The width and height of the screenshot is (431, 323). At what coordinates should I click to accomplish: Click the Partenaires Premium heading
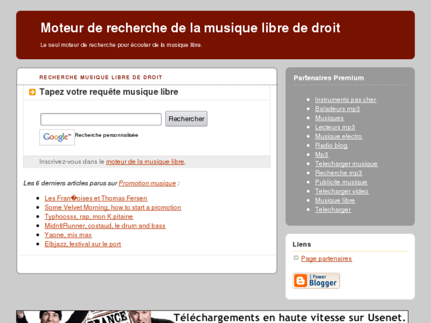(328, 78)
